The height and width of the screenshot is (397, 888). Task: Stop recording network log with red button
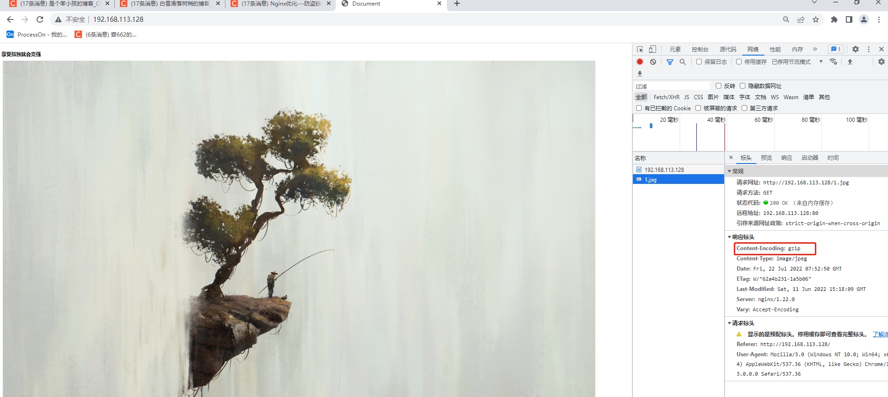(x=640, y=62)
